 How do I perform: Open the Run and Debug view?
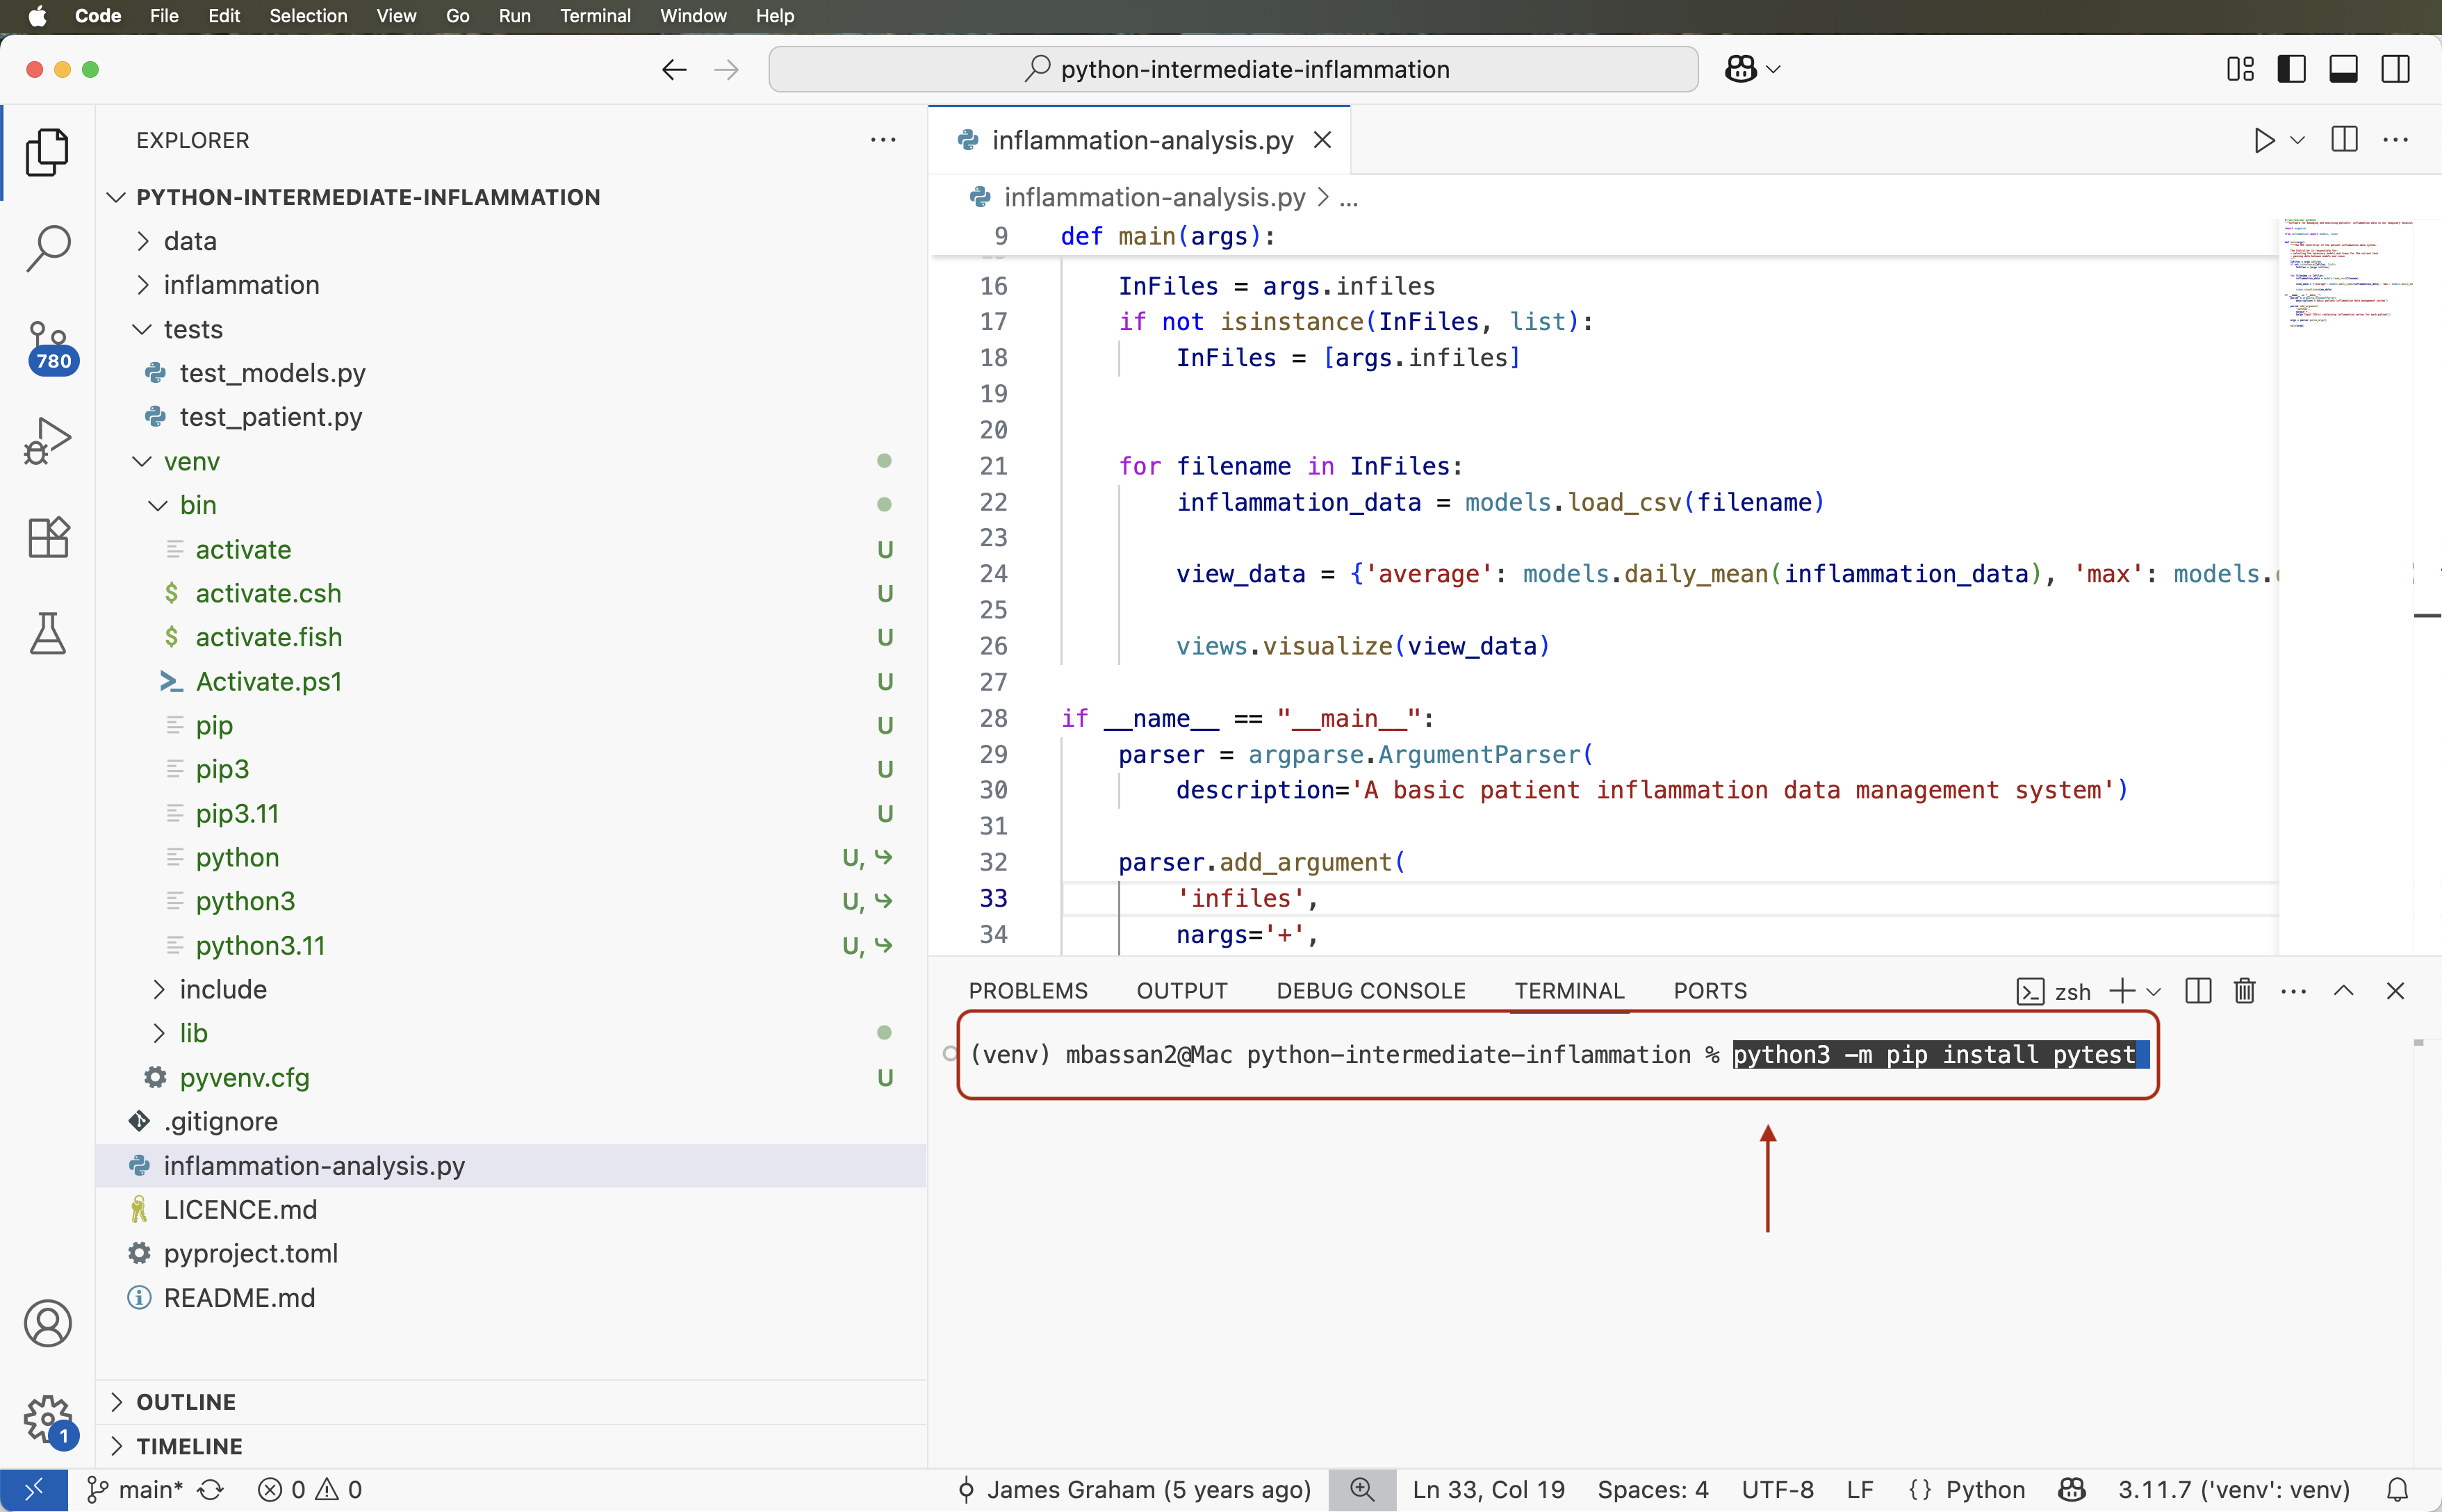click(x=47, y=440)
